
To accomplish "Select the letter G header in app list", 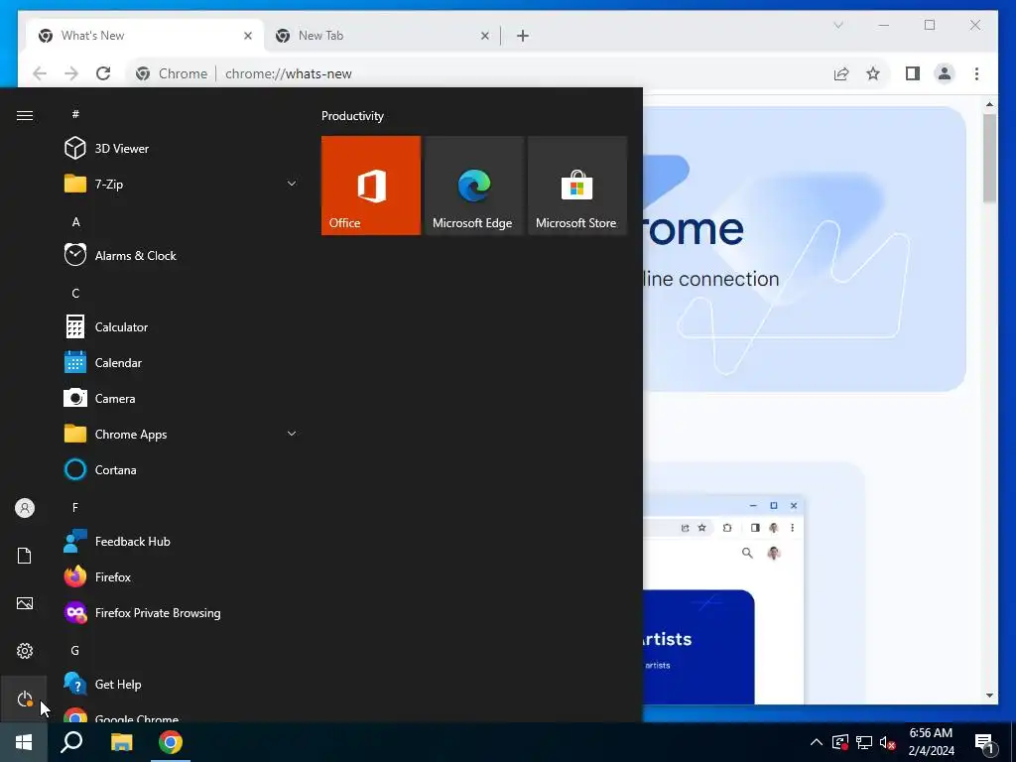I will point(75,650).
